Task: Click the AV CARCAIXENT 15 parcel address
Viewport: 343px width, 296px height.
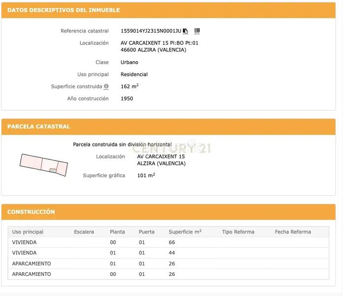Action: 161,156
